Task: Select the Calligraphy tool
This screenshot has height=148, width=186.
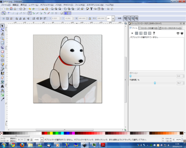Action: tap(2, 73)
